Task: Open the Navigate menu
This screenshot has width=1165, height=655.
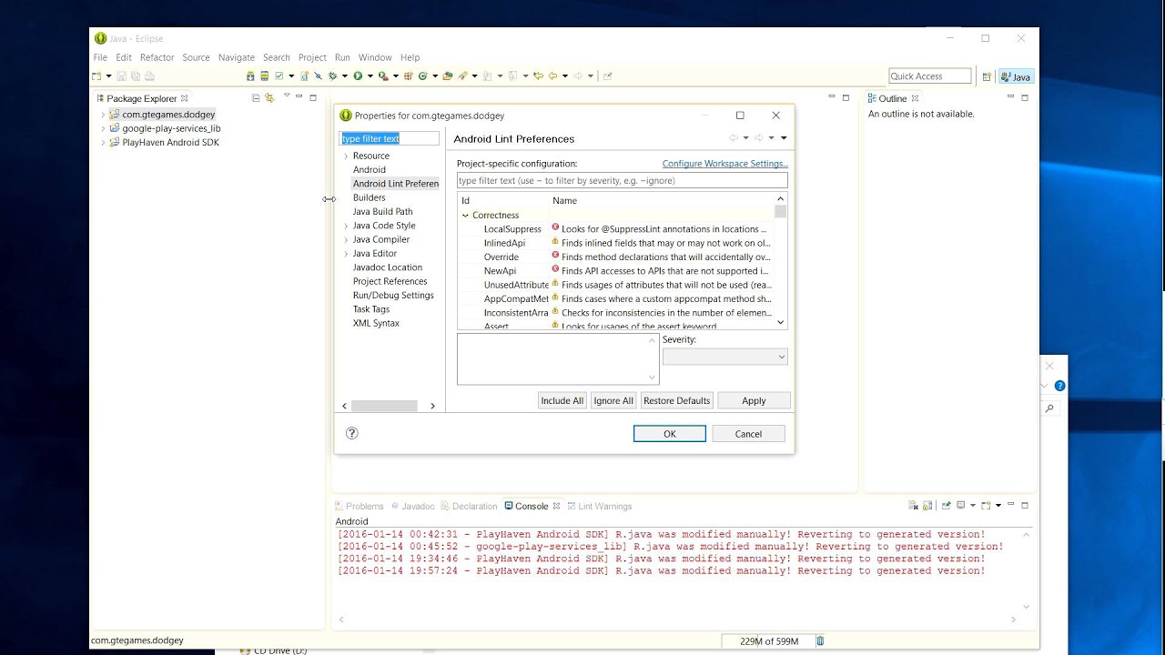Action: pos(237,57)
